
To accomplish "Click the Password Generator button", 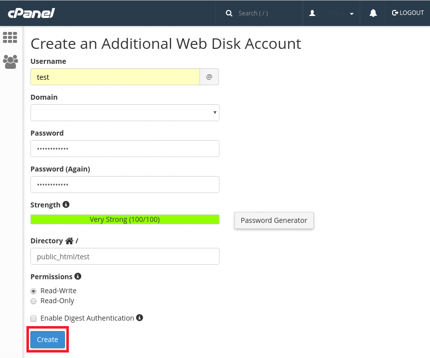I will coord(273,220).
